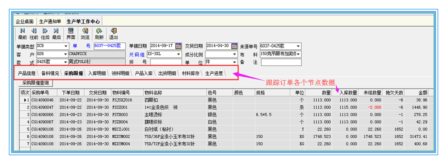Click material code MZXYM004
This screenshot has height=164, width=447.
121,144
